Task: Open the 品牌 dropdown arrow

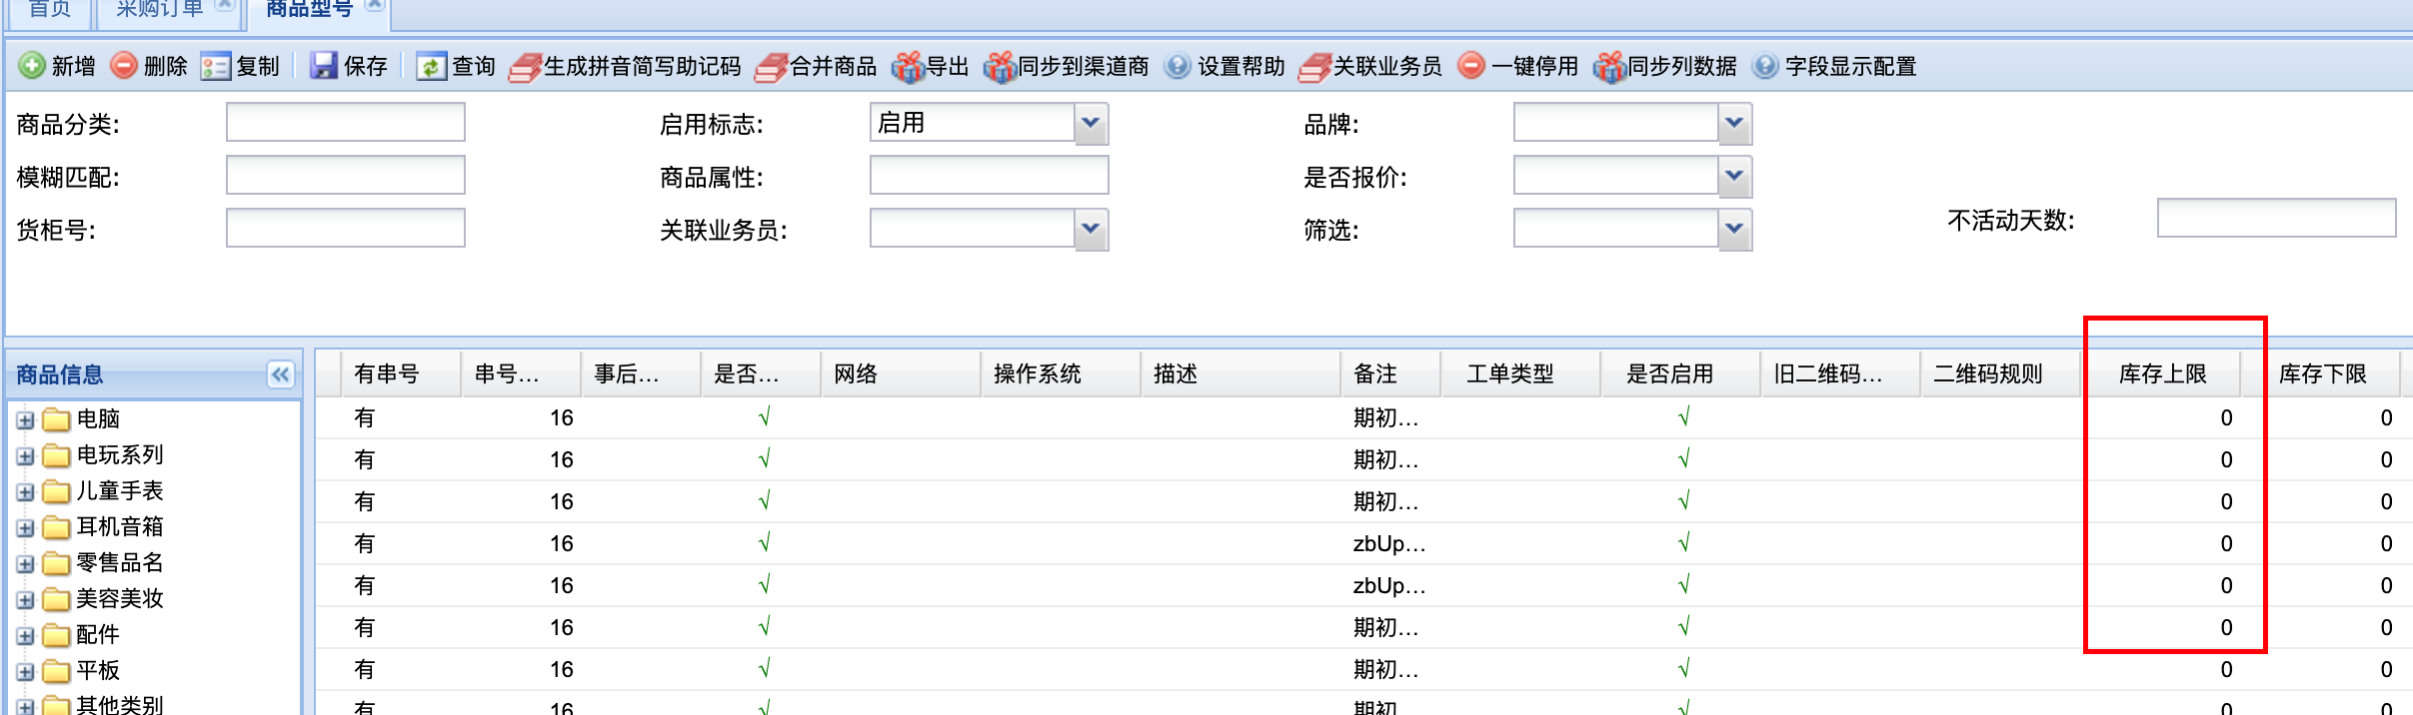Action: (x=1734, y=124)
